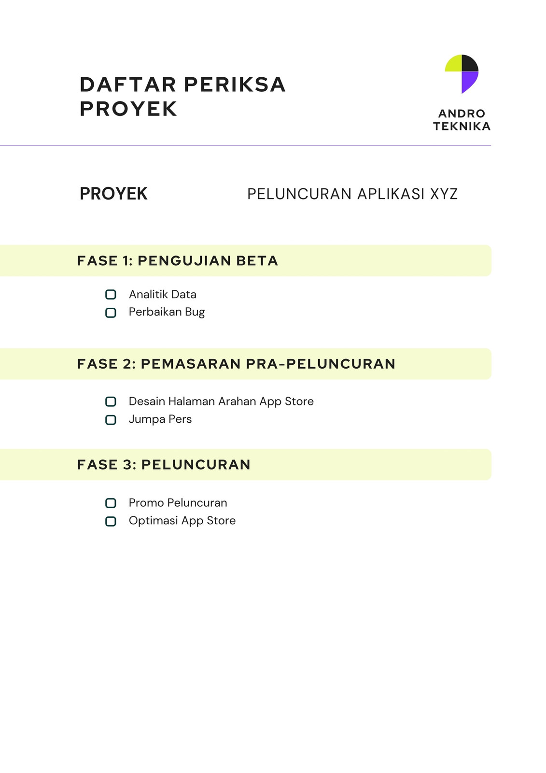Select the purple segment of the logo
The image size is (546, 773).
click(x=469, y=82)
